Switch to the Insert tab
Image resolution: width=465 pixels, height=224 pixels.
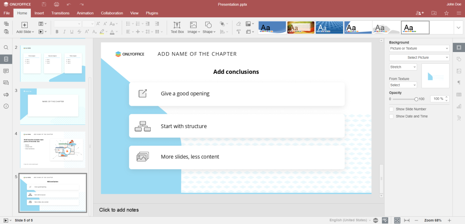[39, 13]
